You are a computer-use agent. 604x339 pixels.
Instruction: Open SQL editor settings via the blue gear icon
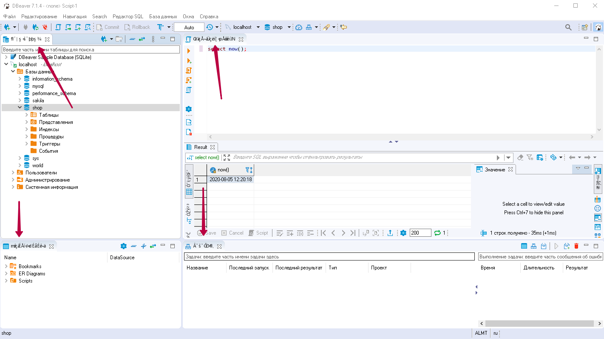click(x=189, y=109)
